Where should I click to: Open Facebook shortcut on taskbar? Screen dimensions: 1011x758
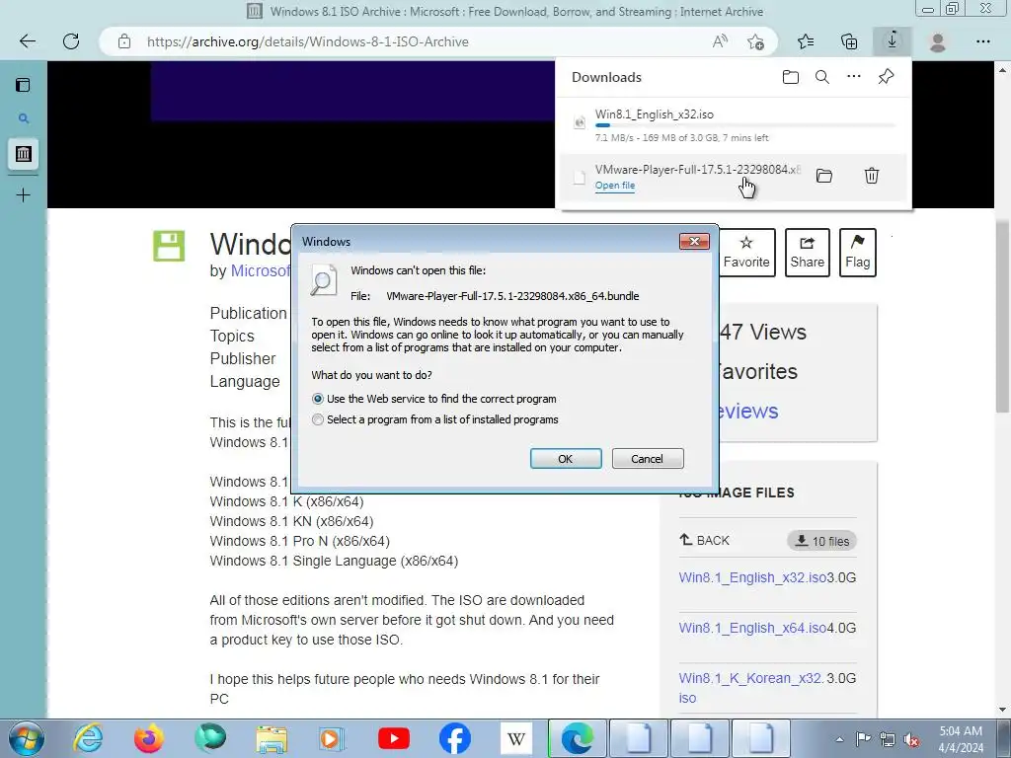click(454, 738)
